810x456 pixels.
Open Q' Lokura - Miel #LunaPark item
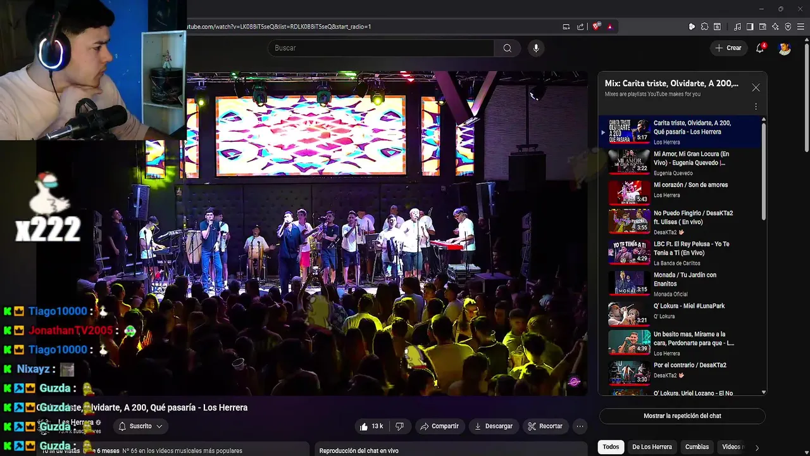coord(680,313)
